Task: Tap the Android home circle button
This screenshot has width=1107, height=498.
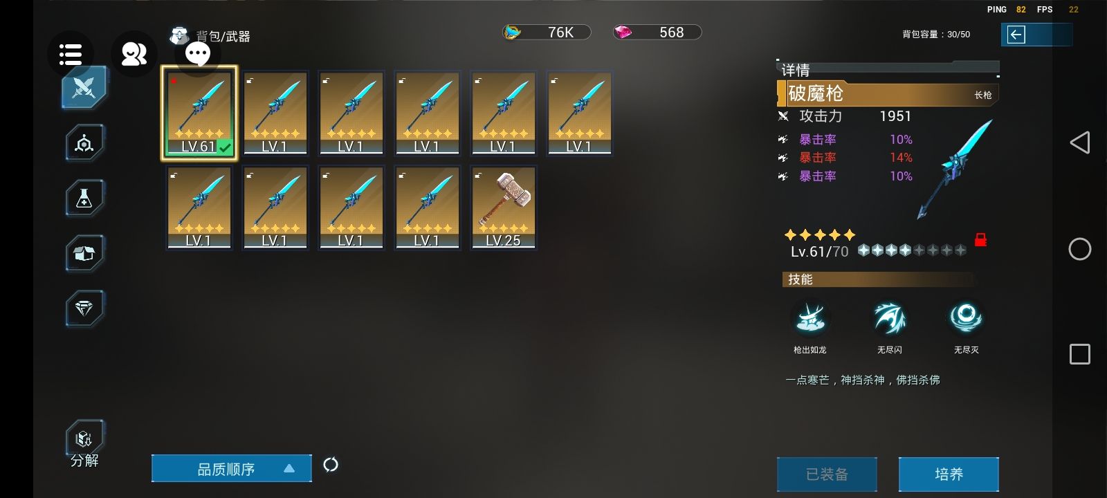Action: [x=1079, y=249]
